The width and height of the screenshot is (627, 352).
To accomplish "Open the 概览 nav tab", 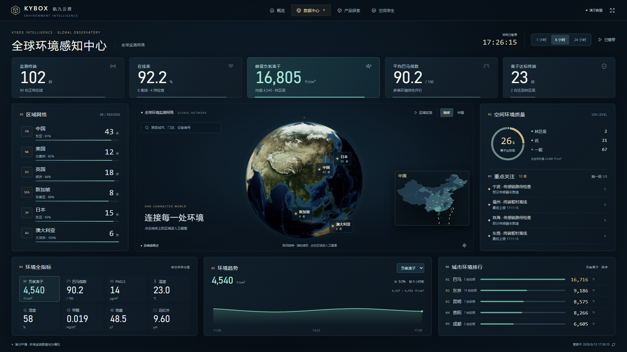I will 277,10.
